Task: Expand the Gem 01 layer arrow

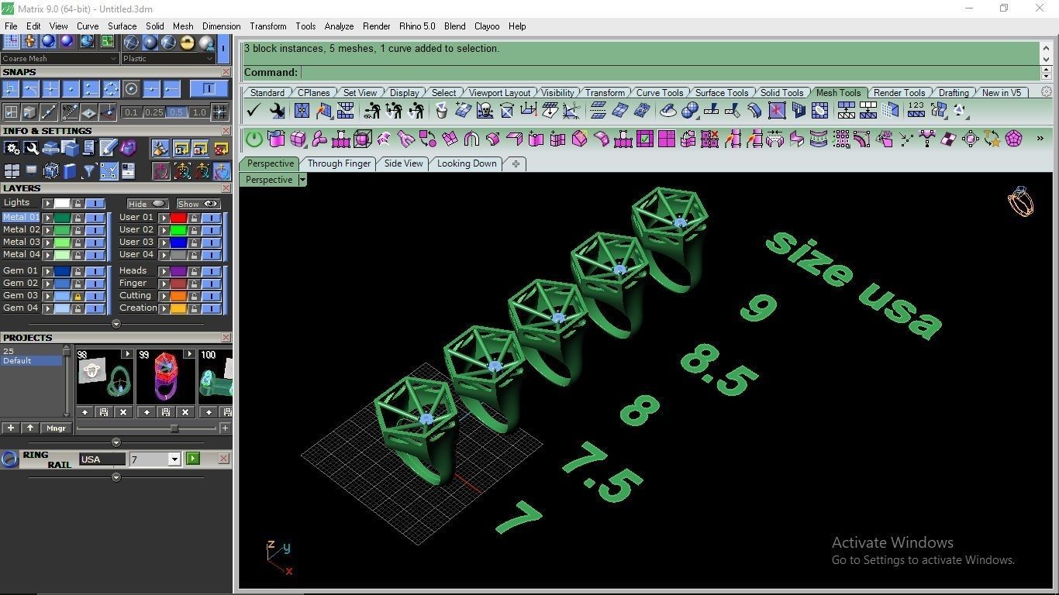Action: tap(47, 271)
